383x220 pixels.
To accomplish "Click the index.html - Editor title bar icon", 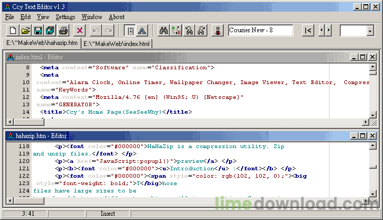I will [x=10, y=57].
